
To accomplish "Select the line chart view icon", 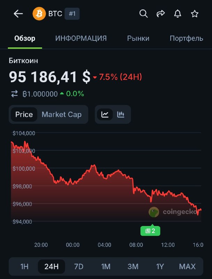I will [105, 114].
